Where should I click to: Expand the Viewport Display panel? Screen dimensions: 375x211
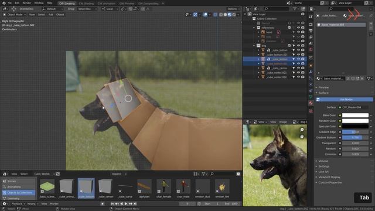click(329, 177)
